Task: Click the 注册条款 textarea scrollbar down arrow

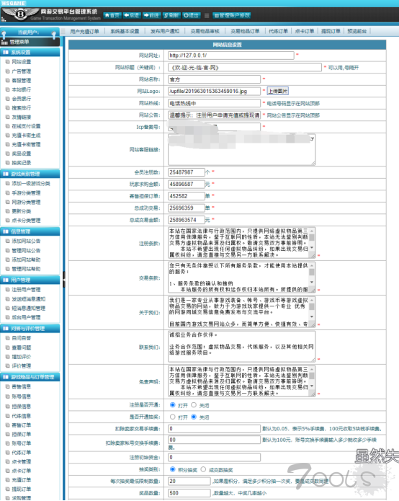Action: pyautogui.click(x=312, y=248)
